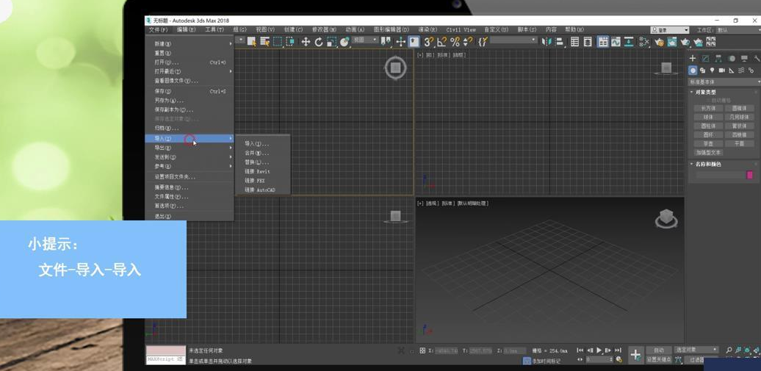The width and height of the screenshot is (761, 371).
Task: Click the pink object color swatch
Action: [749, 176]
